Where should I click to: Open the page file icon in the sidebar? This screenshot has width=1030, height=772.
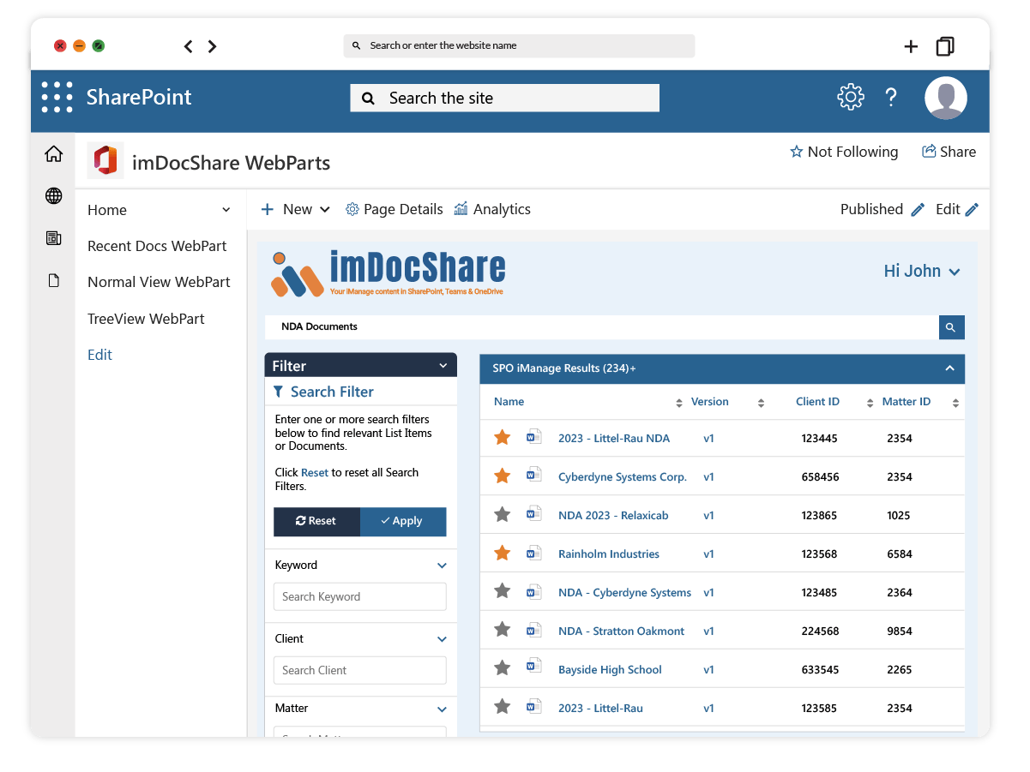[x=54, y=280]
